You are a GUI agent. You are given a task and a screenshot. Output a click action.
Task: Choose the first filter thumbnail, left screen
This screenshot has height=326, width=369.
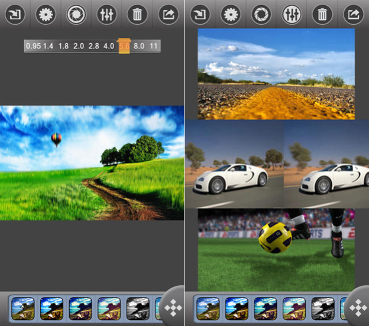pyautogui.click(x=23, y=308)
